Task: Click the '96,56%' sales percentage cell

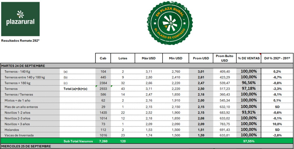Action: coord(249,83)
